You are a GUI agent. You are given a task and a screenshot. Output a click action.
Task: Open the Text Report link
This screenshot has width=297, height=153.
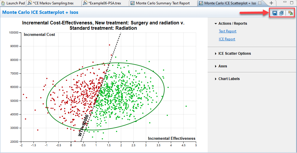tap(227, 31)
